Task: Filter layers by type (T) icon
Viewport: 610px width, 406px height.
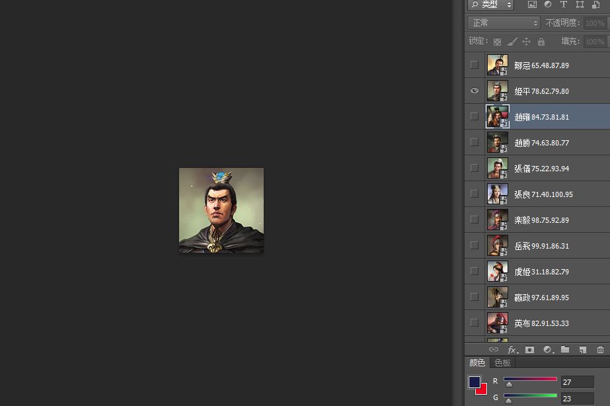Action: click(x=563, y=4)
